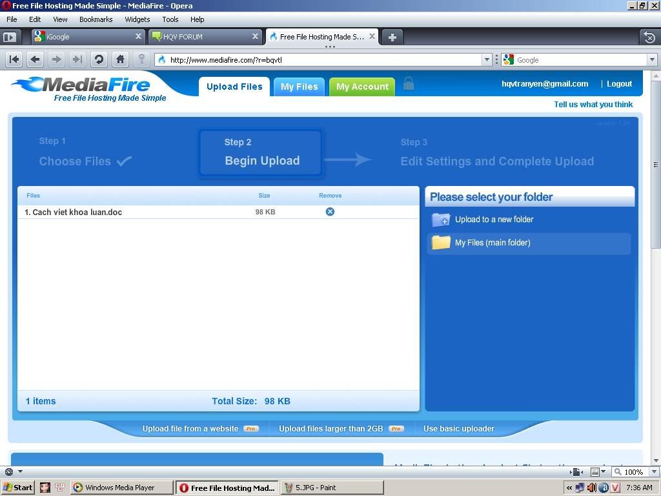Open the Google search engine dropdown
Screen dimensions: 661x496
click(652, 60)
